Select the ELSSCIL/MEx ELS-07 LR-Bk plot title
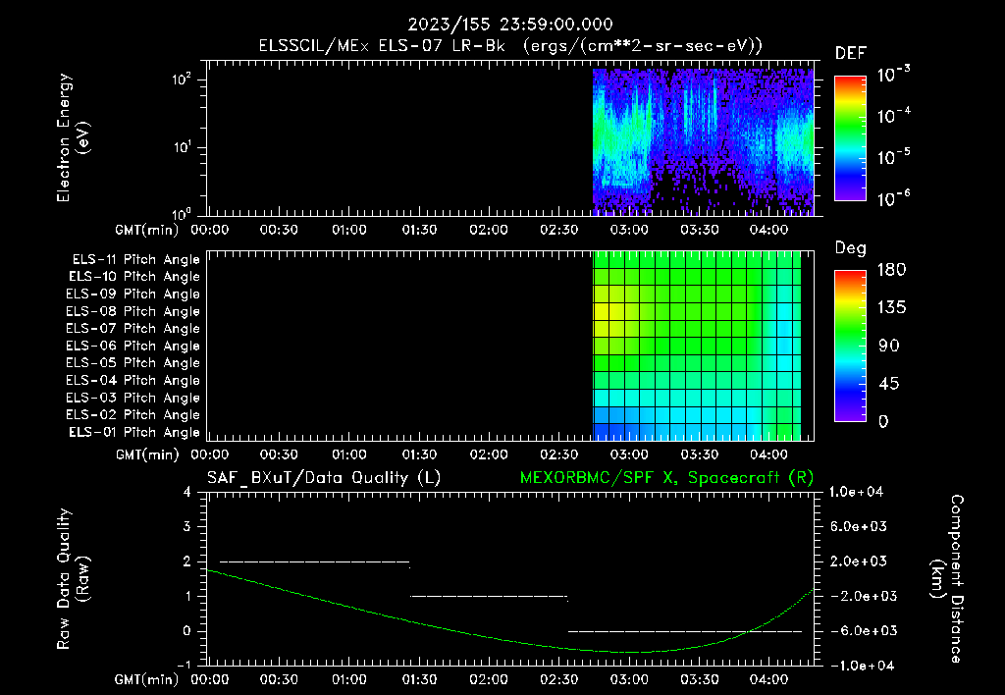The height and width of the screenshot is (695, 1005). [x=510, y=46]
